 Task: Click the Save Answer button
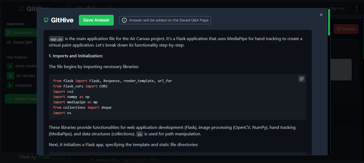(x=96, y=20)
